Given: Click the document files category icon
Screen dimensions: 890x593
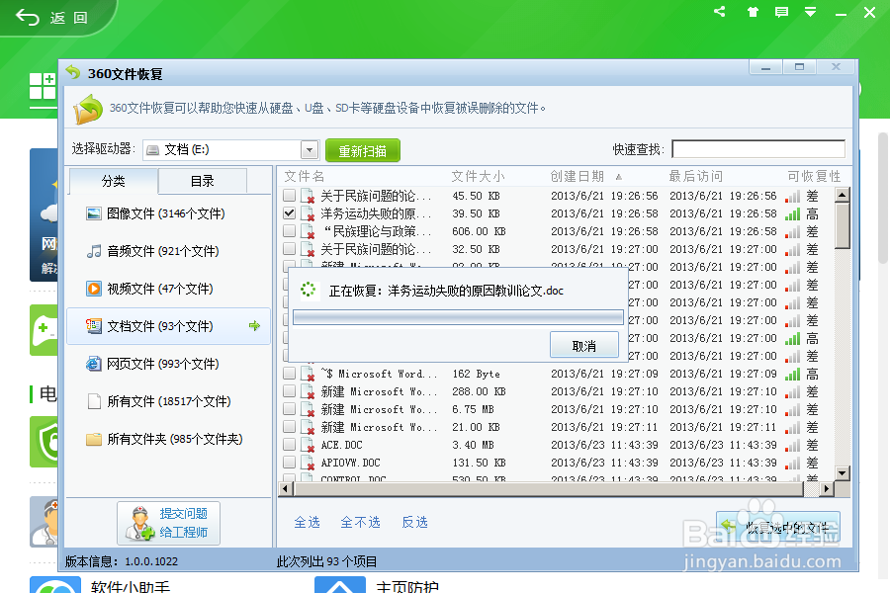Looking at the screenshot, I should click(94, 326).
